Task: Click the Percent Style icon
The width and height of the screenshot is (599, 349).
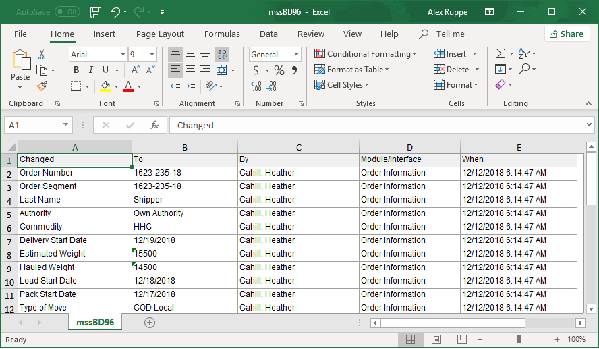Action: click(279, 70)
